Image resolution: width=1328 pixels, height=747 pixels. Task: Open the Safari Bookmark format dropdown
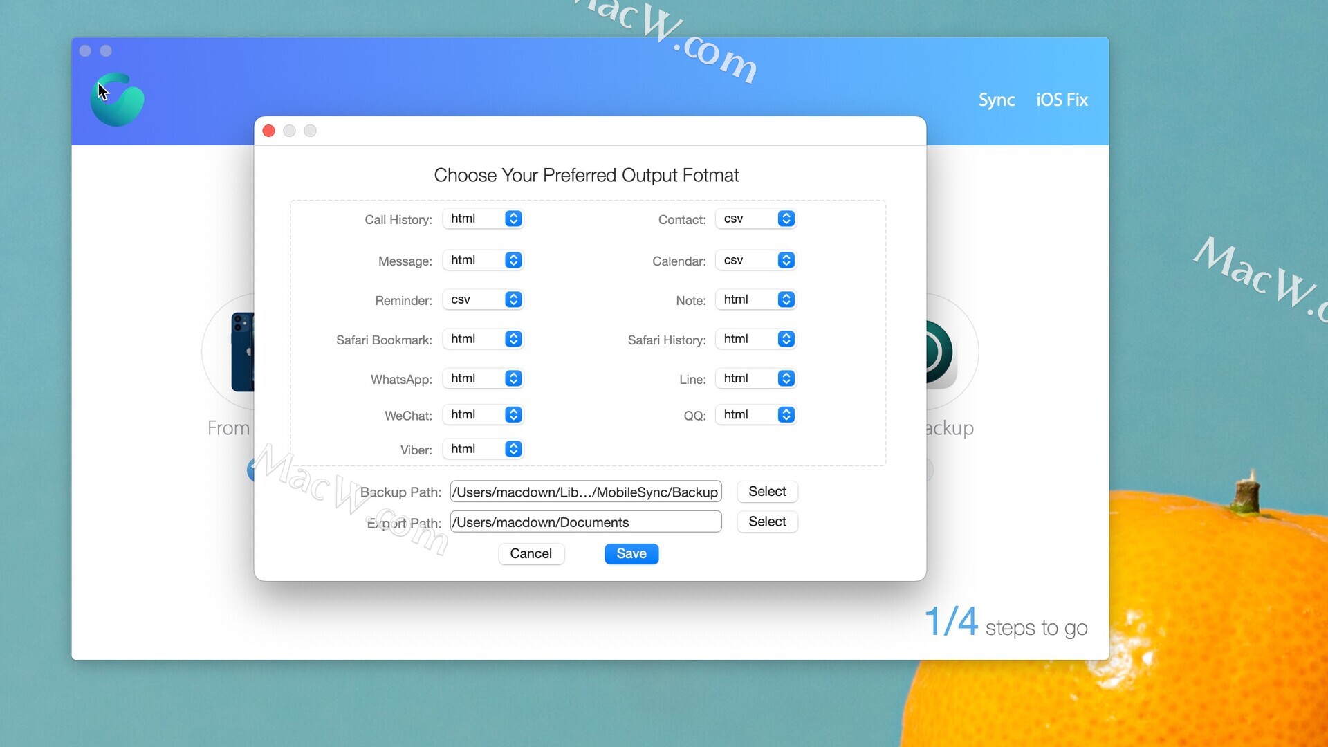pyautogui.click(x=483, y=339)
